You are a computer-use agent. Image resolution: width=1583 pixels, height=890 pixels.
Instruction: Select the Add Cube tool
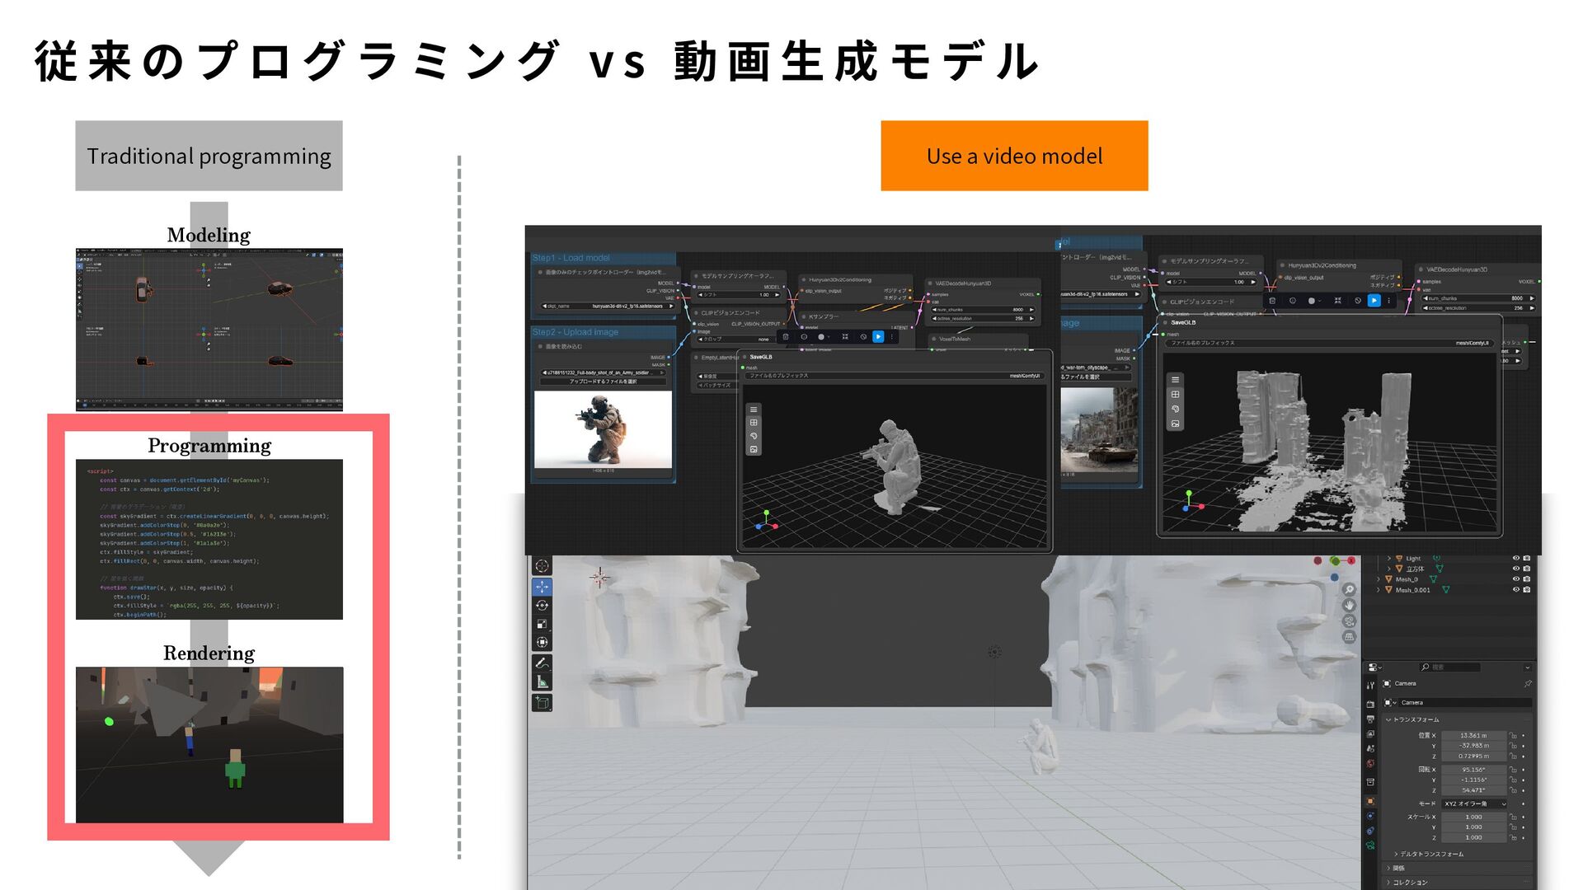pyautogui.click(x=542, y=703)
